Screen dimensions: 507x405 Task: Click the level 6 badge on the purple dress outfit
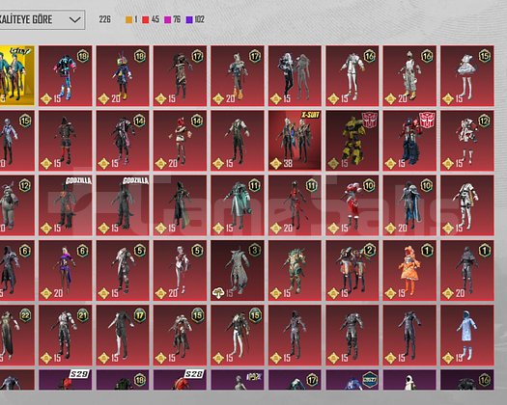83,251
